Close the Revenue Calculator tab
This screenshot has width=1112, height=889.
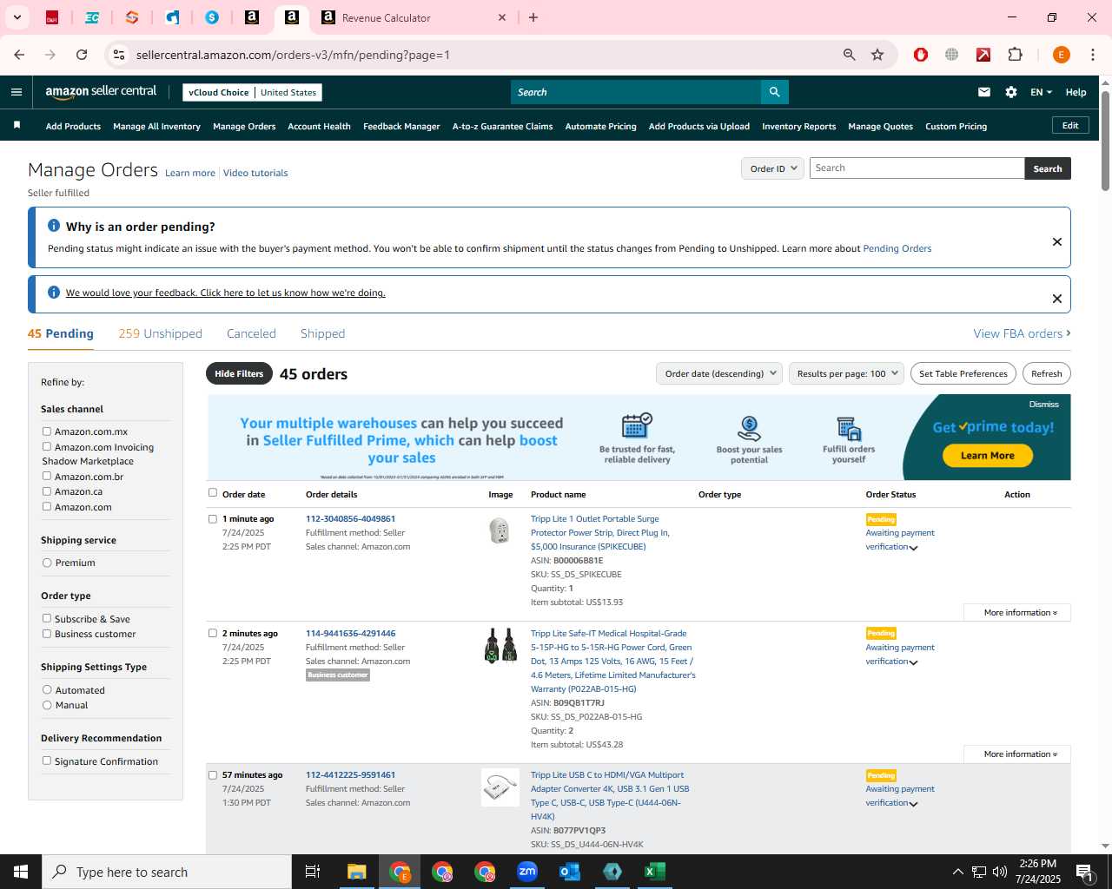(502, 17)
